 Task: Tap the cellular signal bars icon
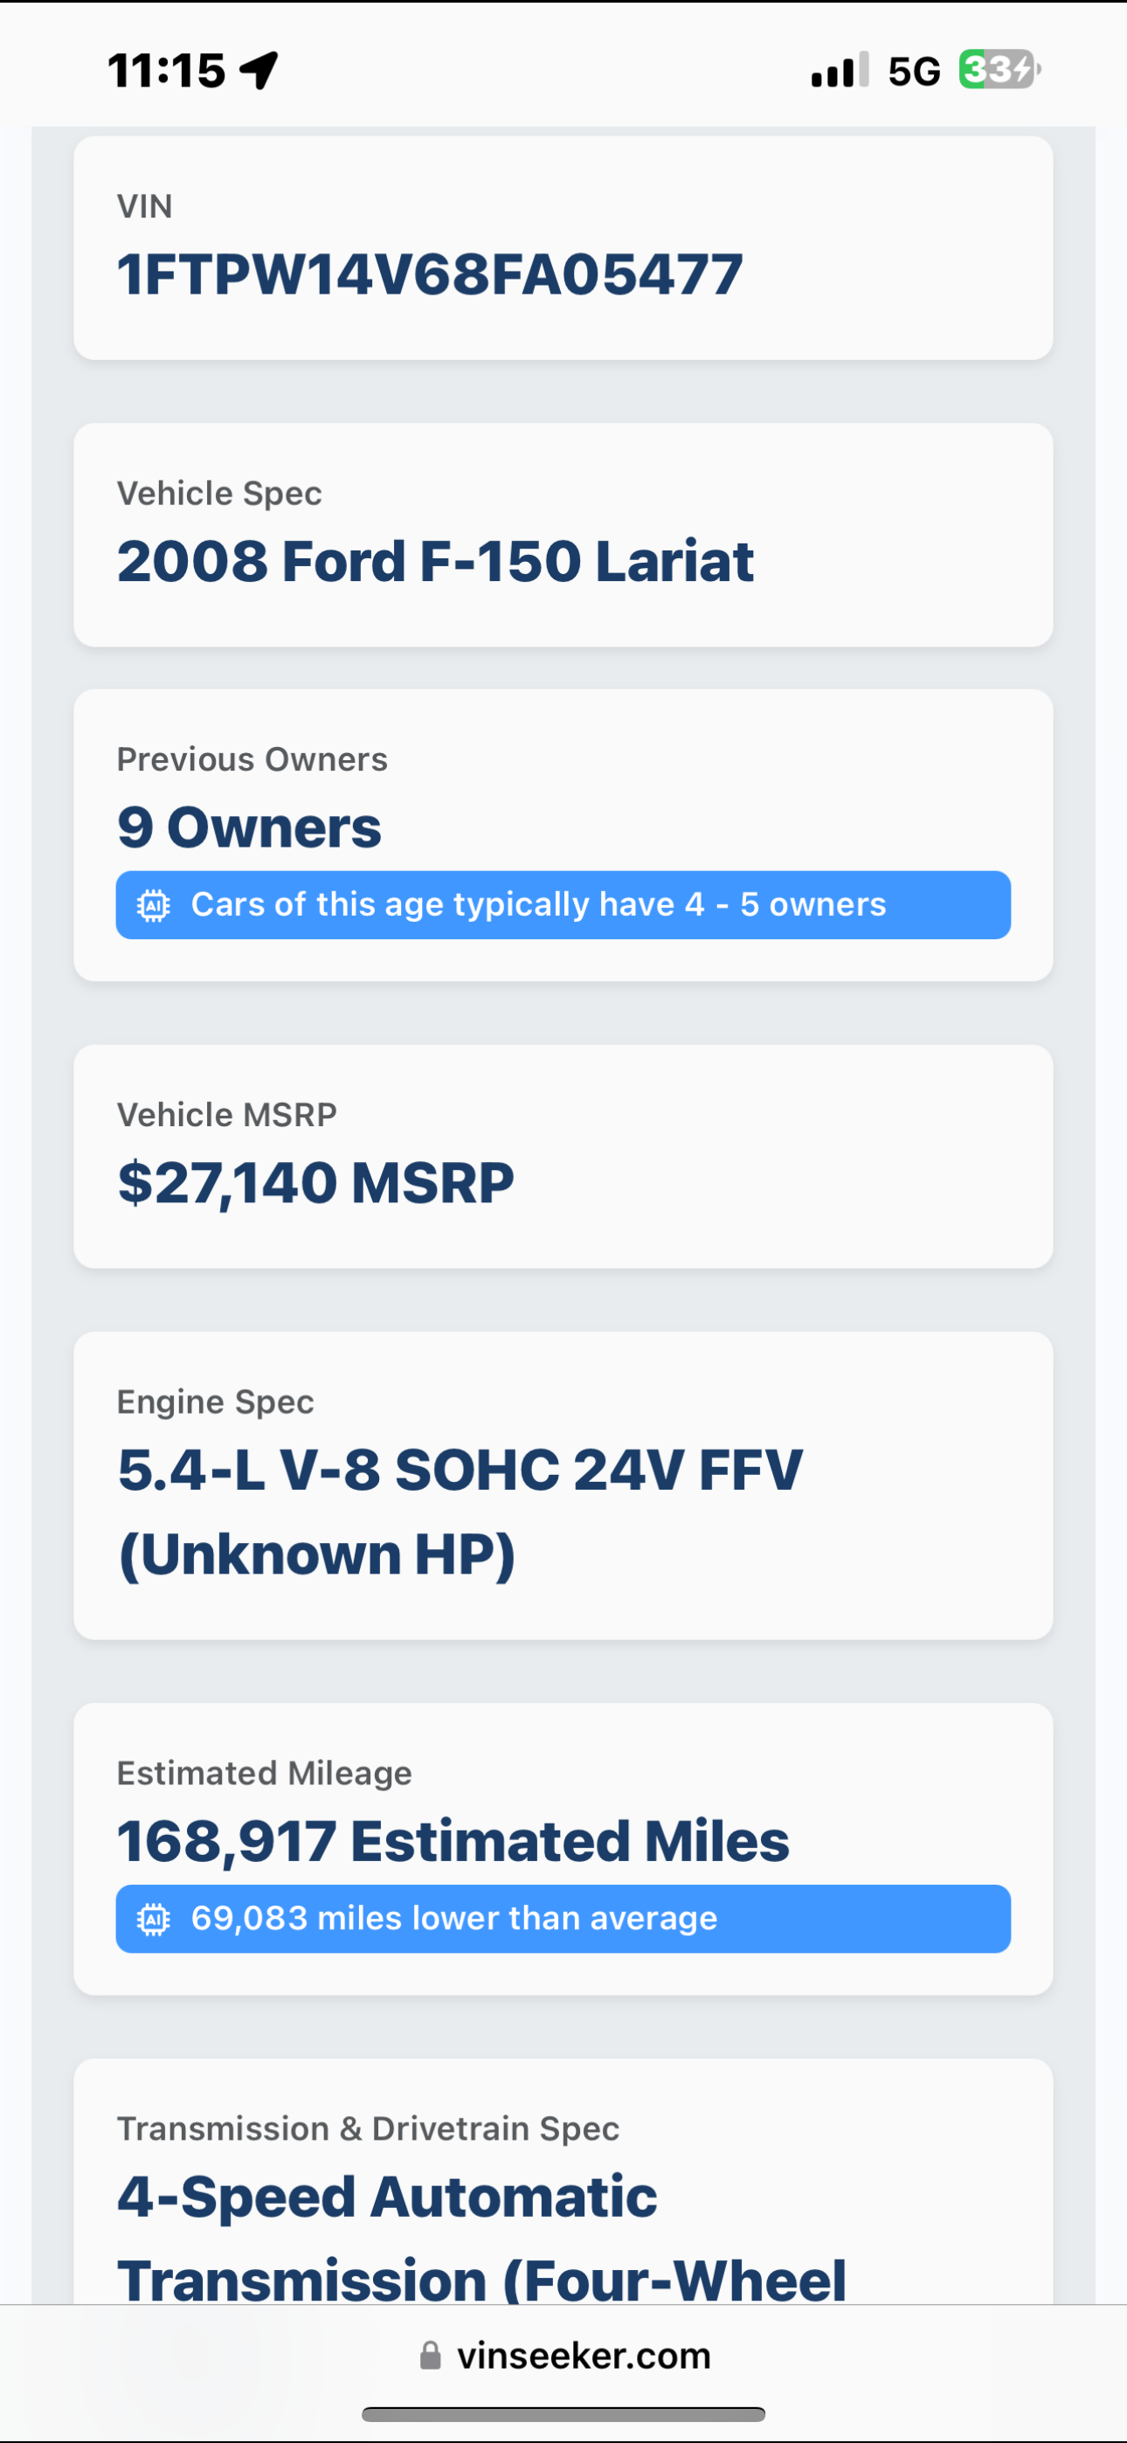[x=840, y=71]
